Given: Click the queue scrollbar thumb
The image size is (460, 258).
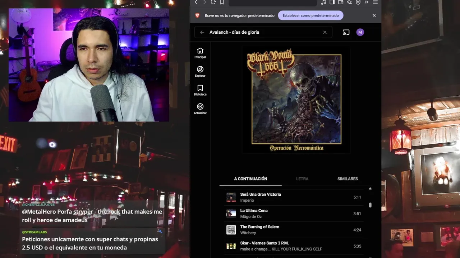Looking at the screenshot, I should [x=370, y=205].
